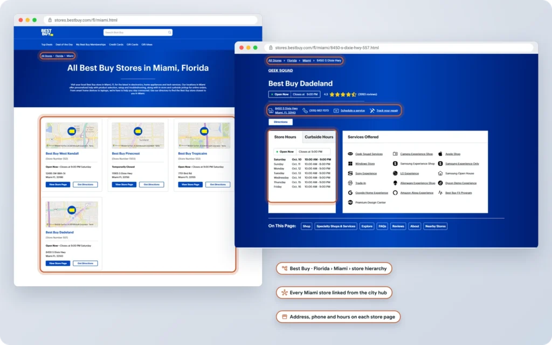Open the Best Buy Tropicaire store name link

coord(192,154)
